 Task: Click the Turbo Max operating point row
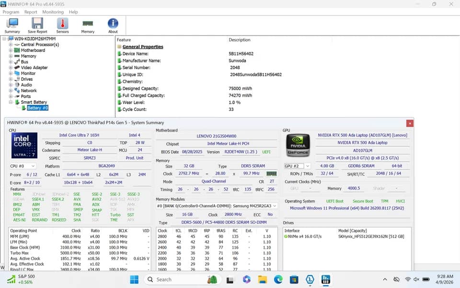pyautogui.click(x=80, y=253)
